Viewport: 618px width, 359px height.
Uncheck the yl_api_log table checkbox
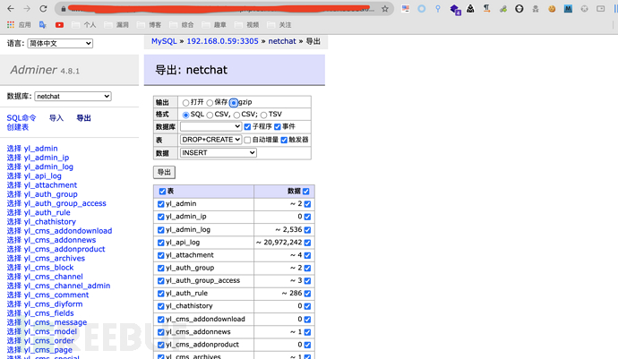pyautogui.click(x=161, y=243)
